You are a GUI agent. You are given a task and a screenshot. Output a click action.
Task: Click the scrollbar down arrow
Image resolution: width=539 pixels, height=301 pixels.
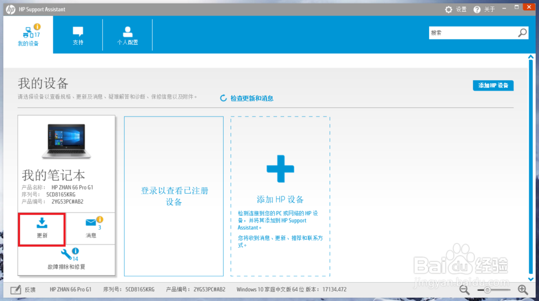(531, 279)
